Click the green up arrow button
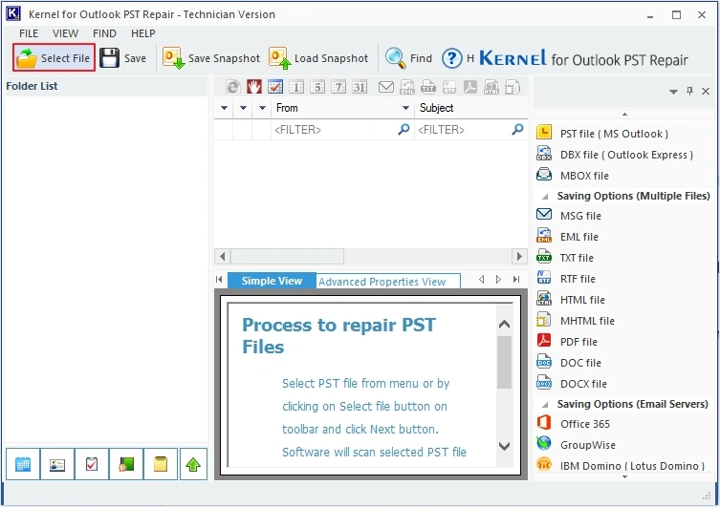This screenshot has height=507, width=720. [x=193, y=464]
